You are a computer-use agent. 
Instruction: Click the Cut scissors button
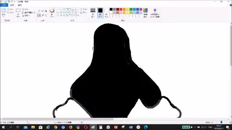[x=10, y=9]
